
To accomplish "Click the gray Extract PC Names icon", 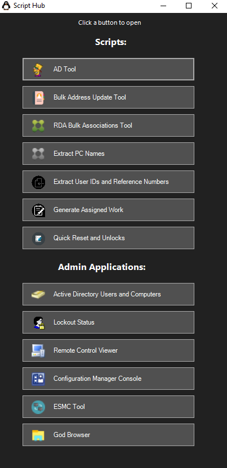I will [x=38, y=154].
